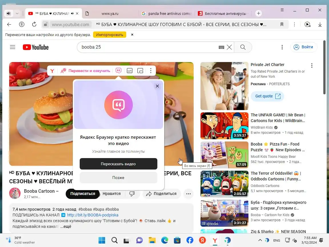Open the downloads panel

(320, 24)
